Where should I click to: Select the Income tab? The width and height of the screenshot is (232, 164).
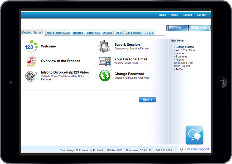pyautogui.click(x=78, y=33)
